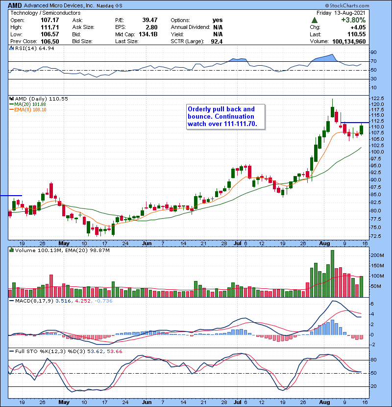The width and height of the screenshot is (392, 407).
Task: Click the blue Orderly pull back annotation box
Action: [226, 117]
